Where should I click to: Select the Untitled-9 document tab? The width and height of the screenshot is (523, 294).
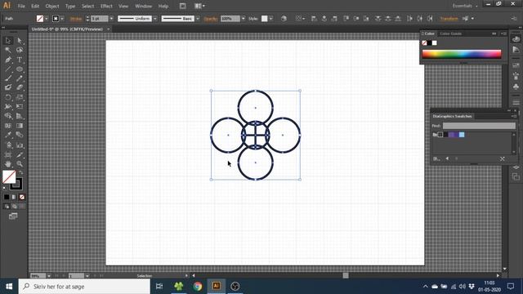pyautogui.click(x=67, y=29)
